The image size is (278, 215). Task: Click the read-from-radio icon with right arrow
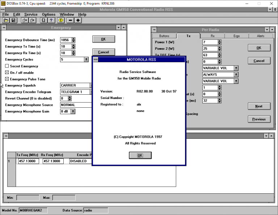(25, 20)
